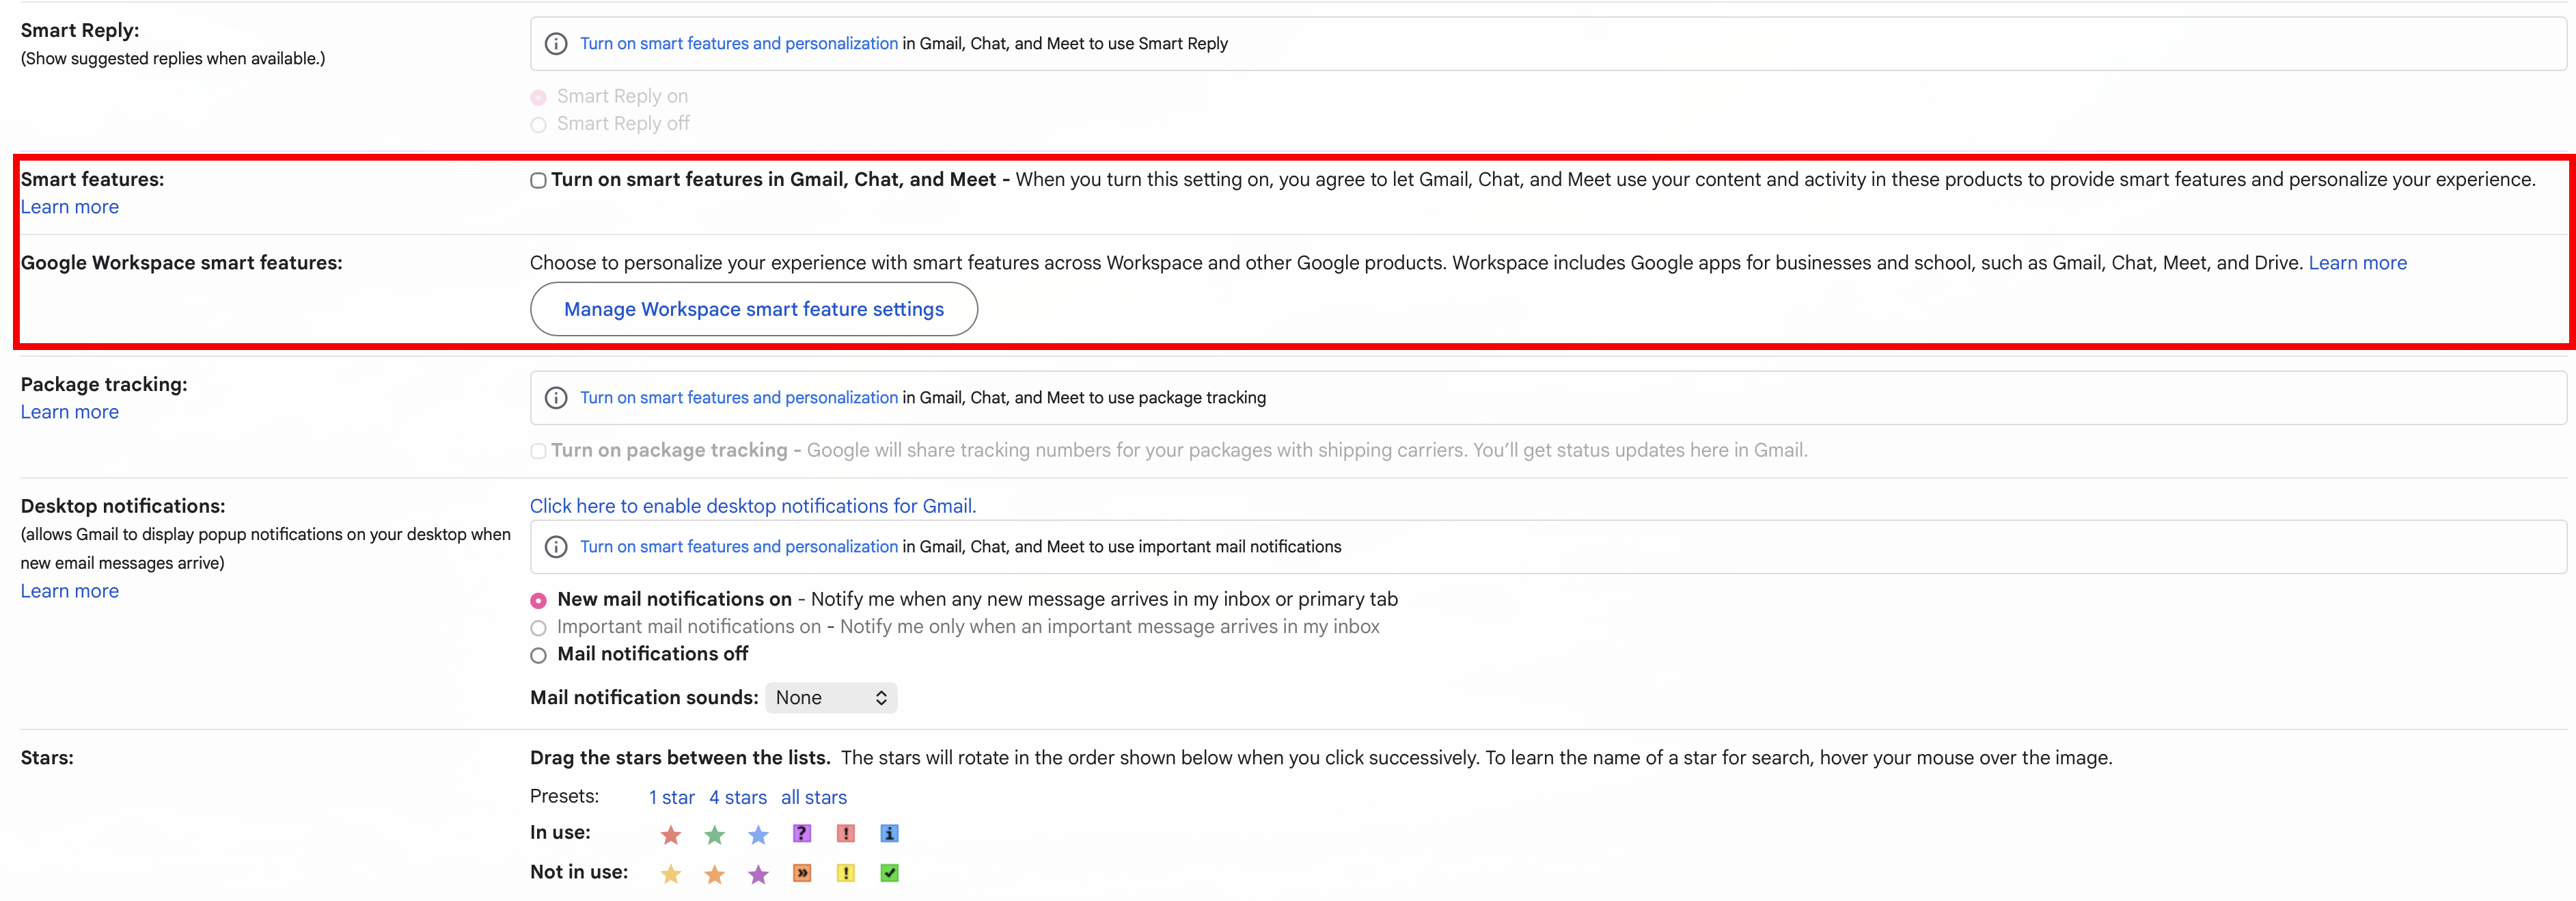Open Learn more under Package tracking

[x=69, y=412]
